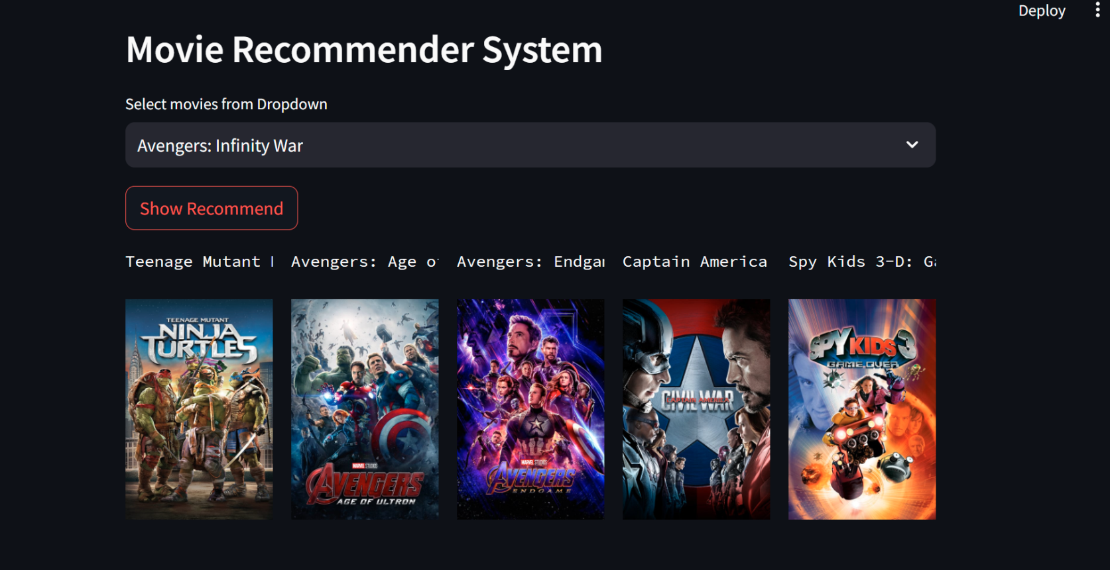The width and height of the screenshot is (1110, 570).
Task: Select the Spy Kids 3 poster
Action: [862, 409]
